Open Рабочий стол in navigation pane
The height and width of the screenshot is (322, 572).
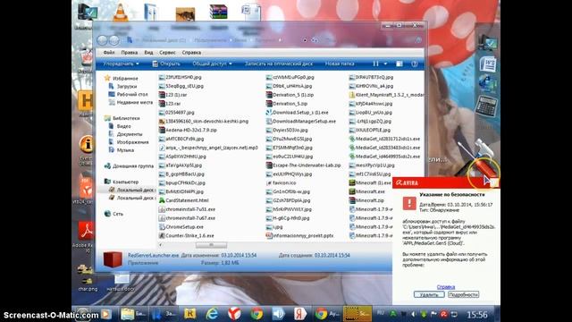pos(128,95)
